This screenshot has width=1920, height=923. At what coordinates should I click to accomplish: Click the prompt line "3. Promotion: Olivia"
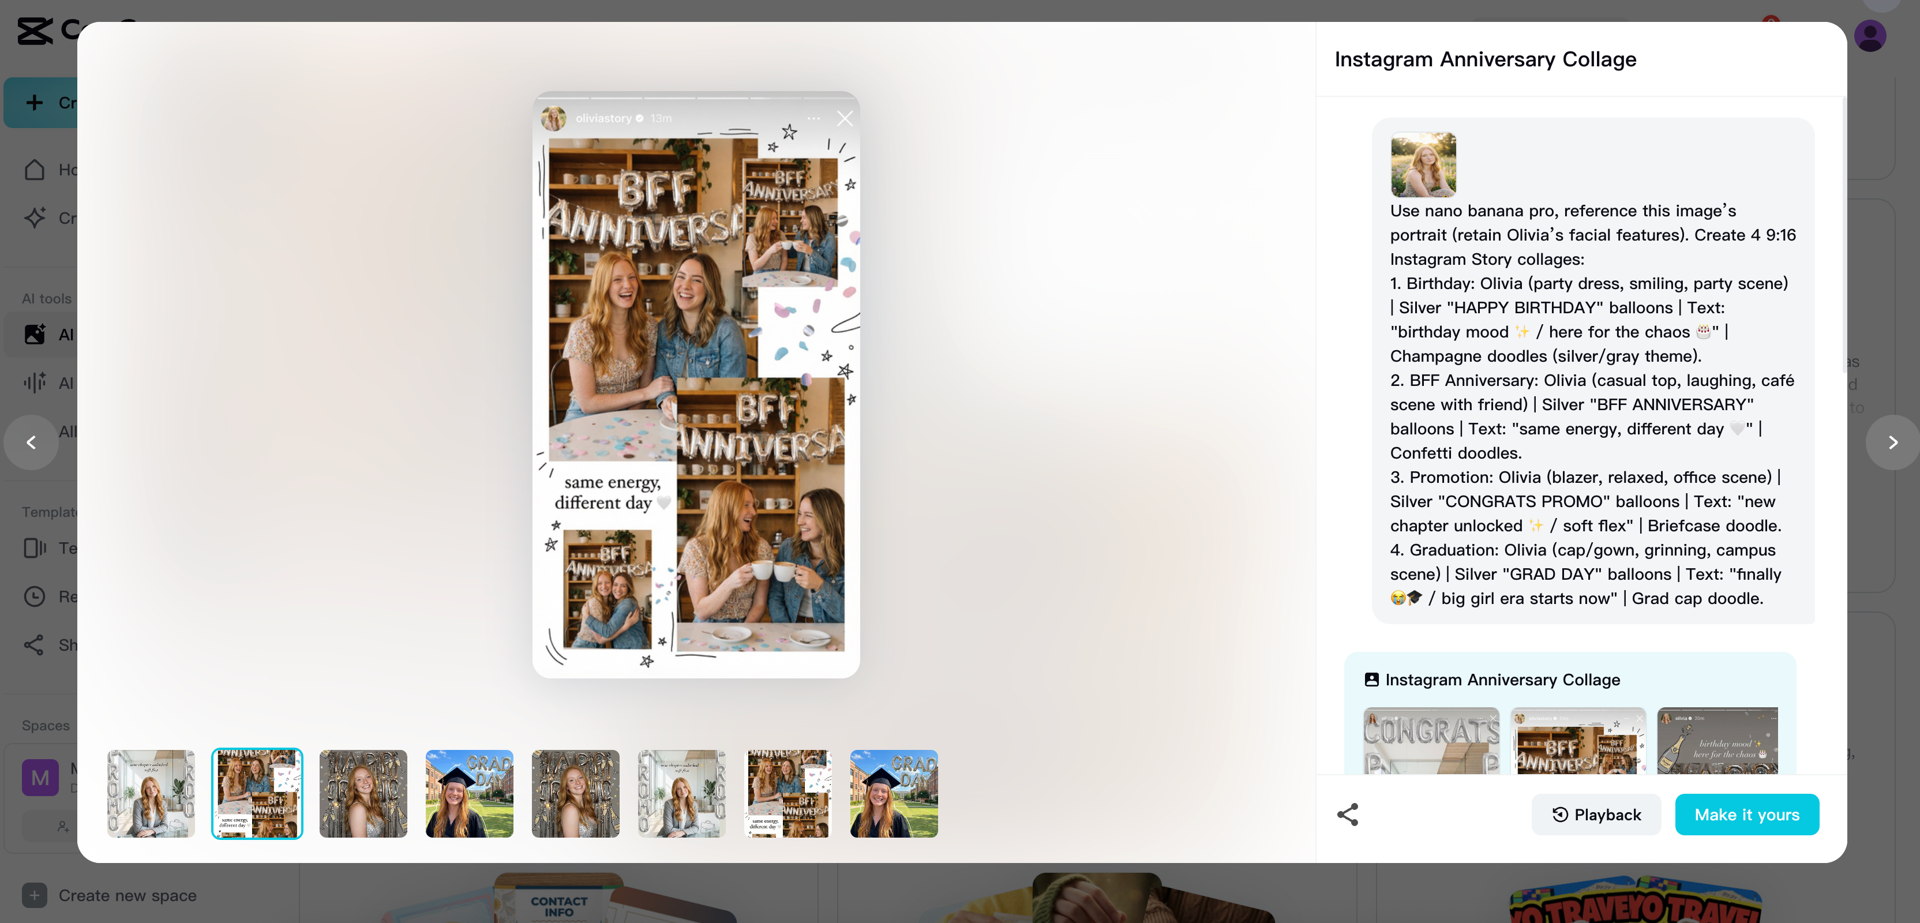point(1585,477)
